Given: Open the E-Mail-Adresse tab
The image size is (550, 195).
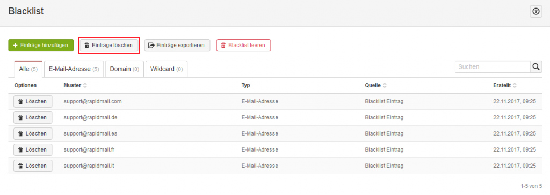Looking at the screenshot, I should [x=74, y=69].
